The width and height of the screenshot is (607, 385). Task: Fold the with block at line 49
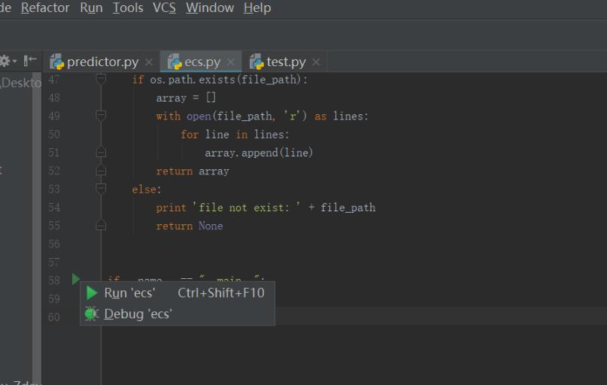(102, 116)
